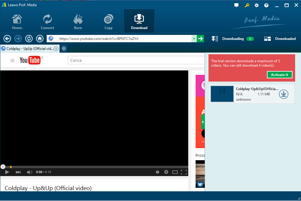Click the Coldplay - Up&Up video title
Viewport: 301px width, 201px height.
(48, 188)
